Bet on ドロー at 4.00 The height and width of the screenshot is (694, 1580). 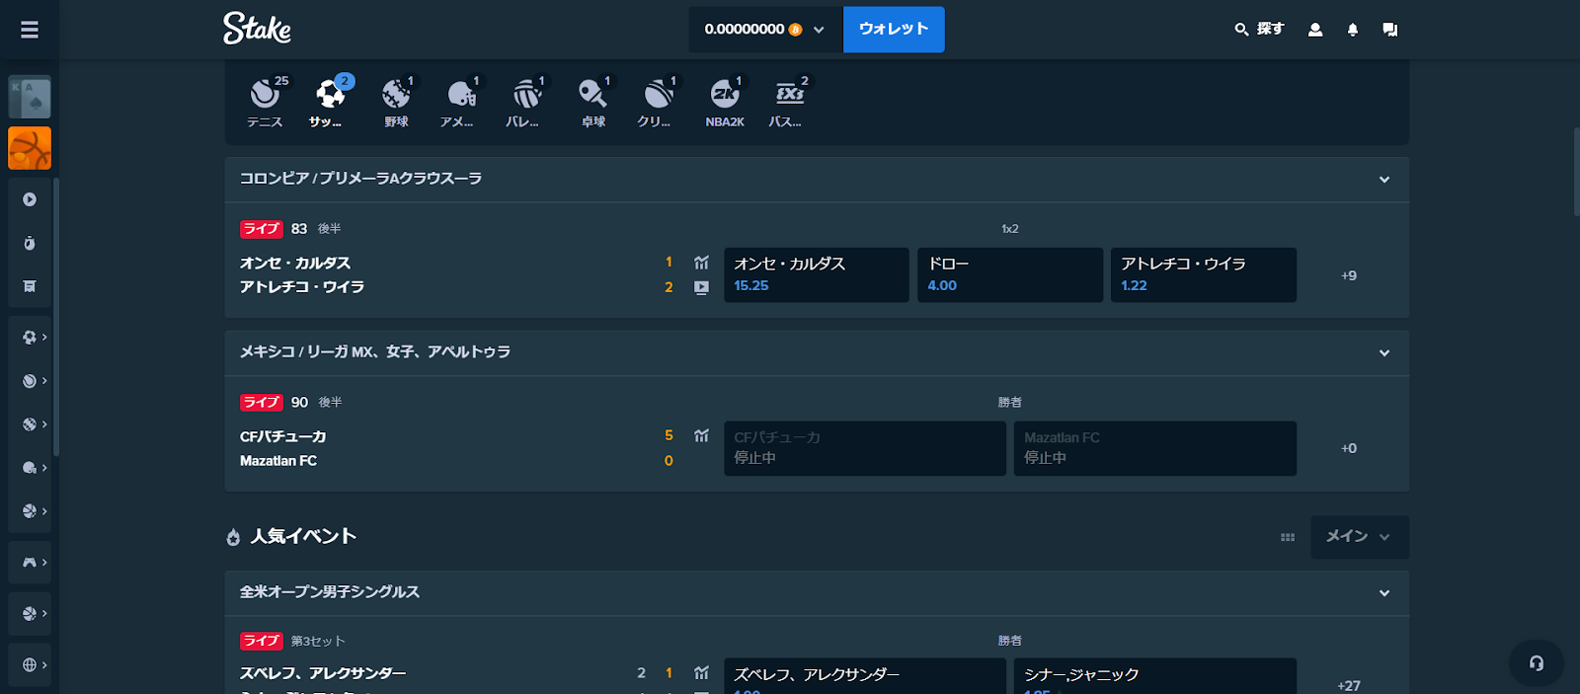pos(1010,274)
